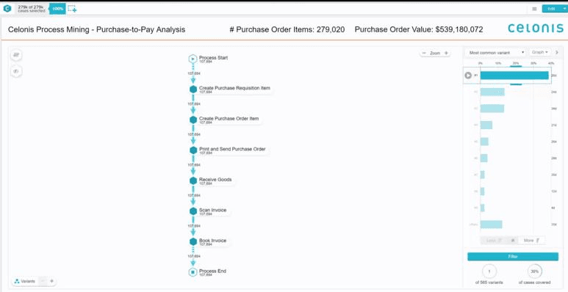
Task: Click the Celonis brand logo at top right
Action: [x=536, y=28]
